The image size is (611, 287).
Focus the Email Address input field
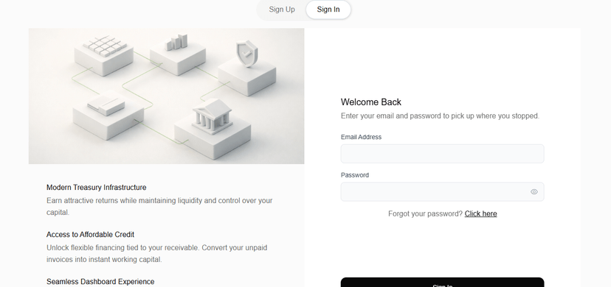tap(442, 154)
